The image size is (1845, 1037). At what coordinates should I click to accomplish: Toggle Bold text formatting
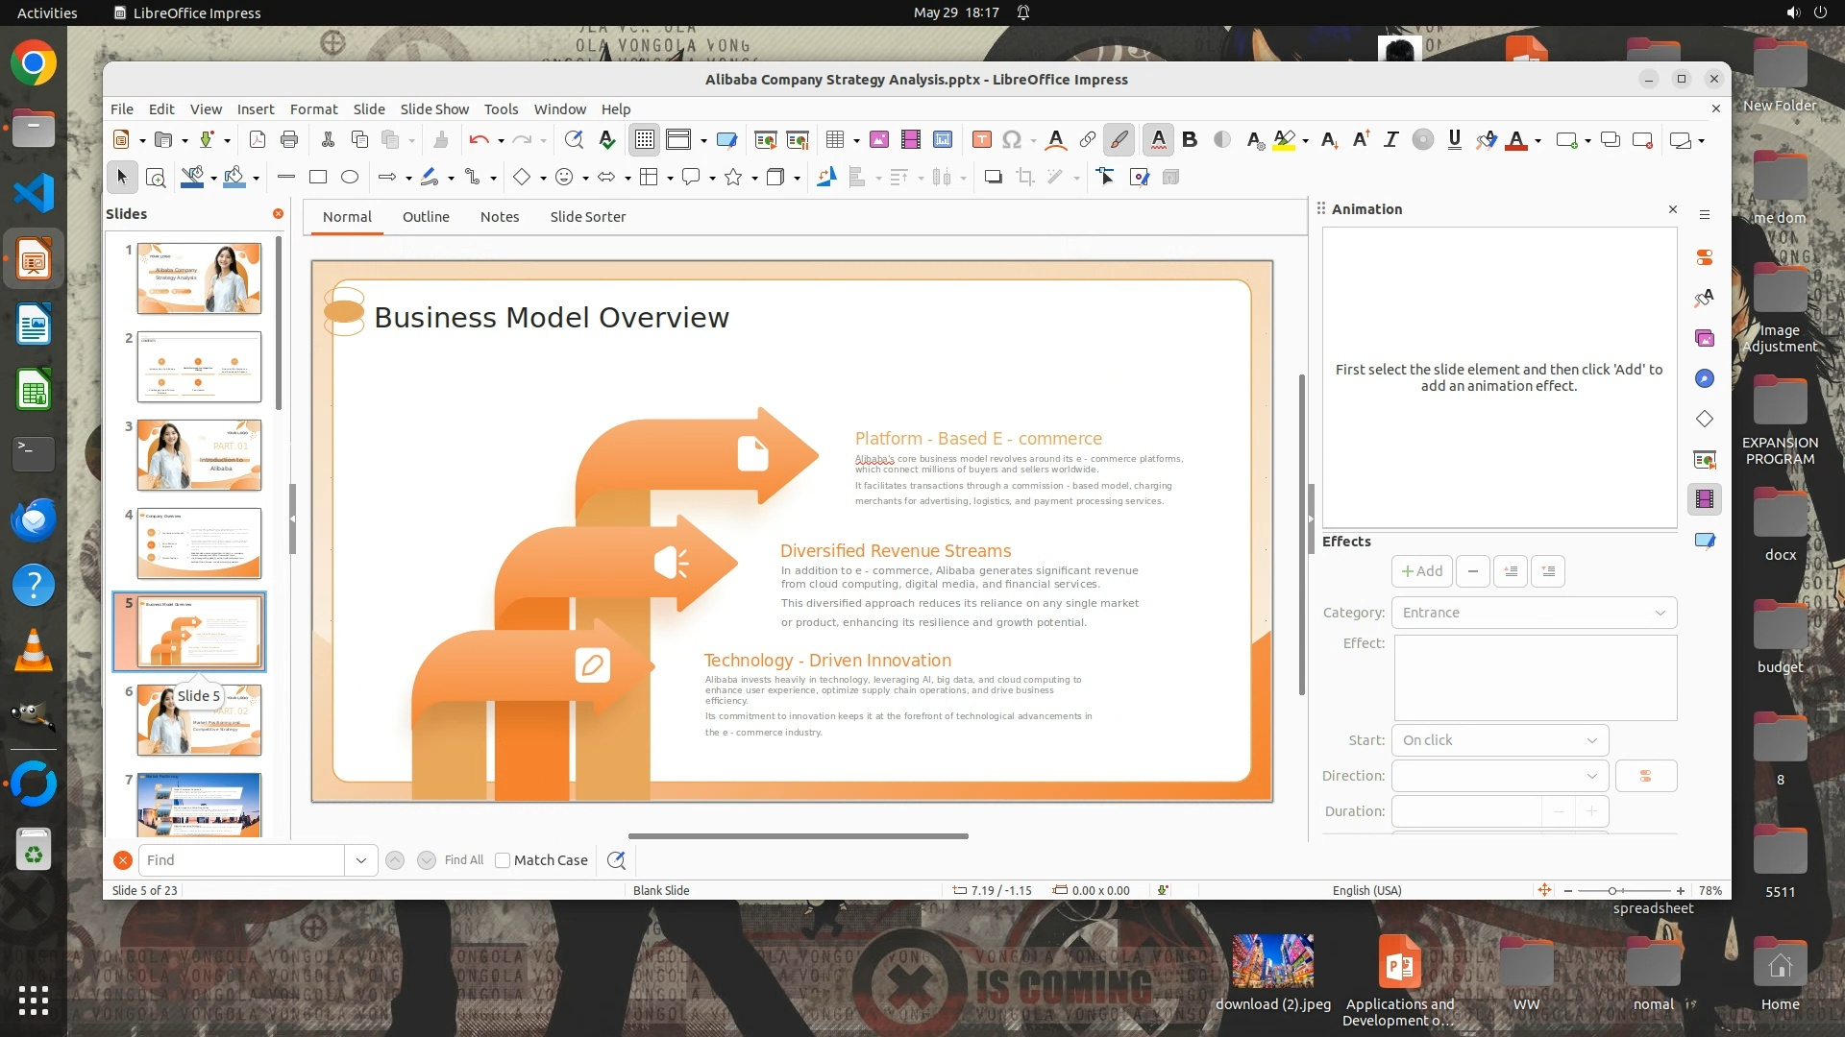[1190, 140]
